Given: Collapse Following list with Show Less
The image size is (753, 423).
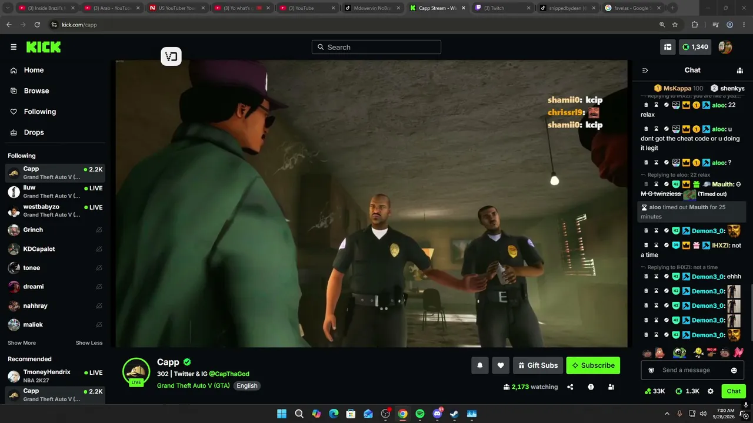Looking at the screenshot, I should pyautogui.click(x=89, y=343).
